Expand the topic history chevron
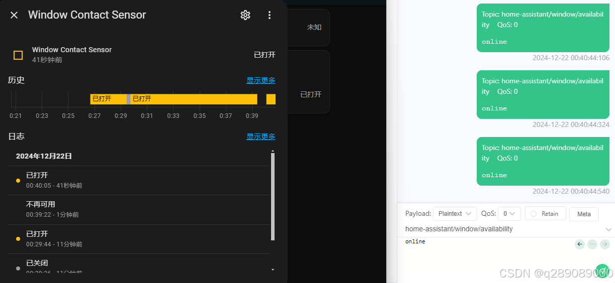The image size is (615, 283). (608, 229)
